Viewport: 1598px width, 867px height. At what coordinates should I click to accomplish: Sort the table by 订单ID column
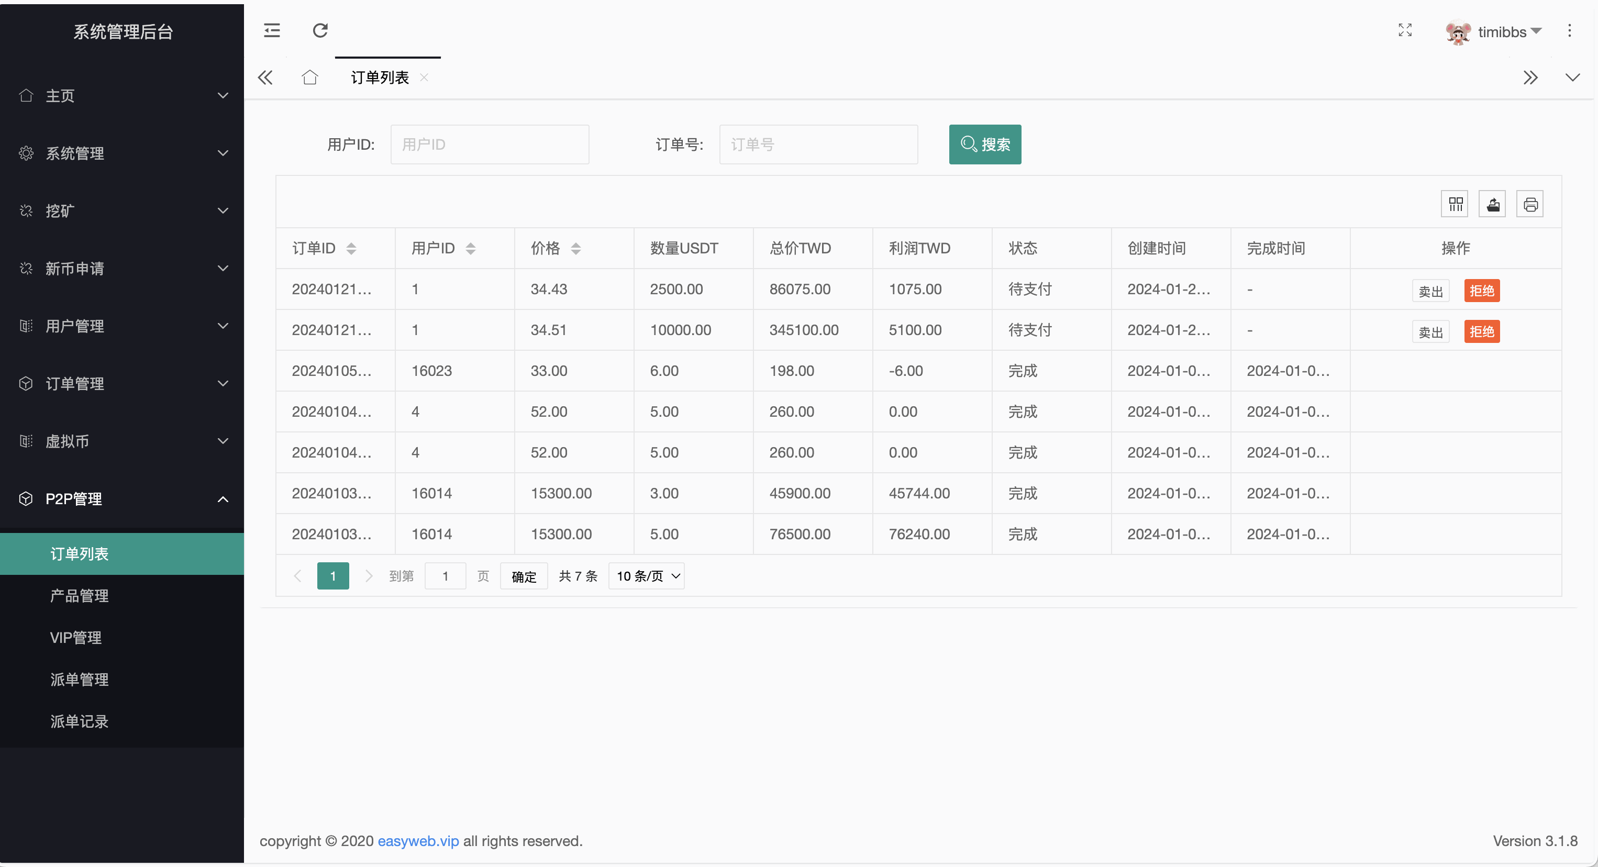[x=351, y=248]
